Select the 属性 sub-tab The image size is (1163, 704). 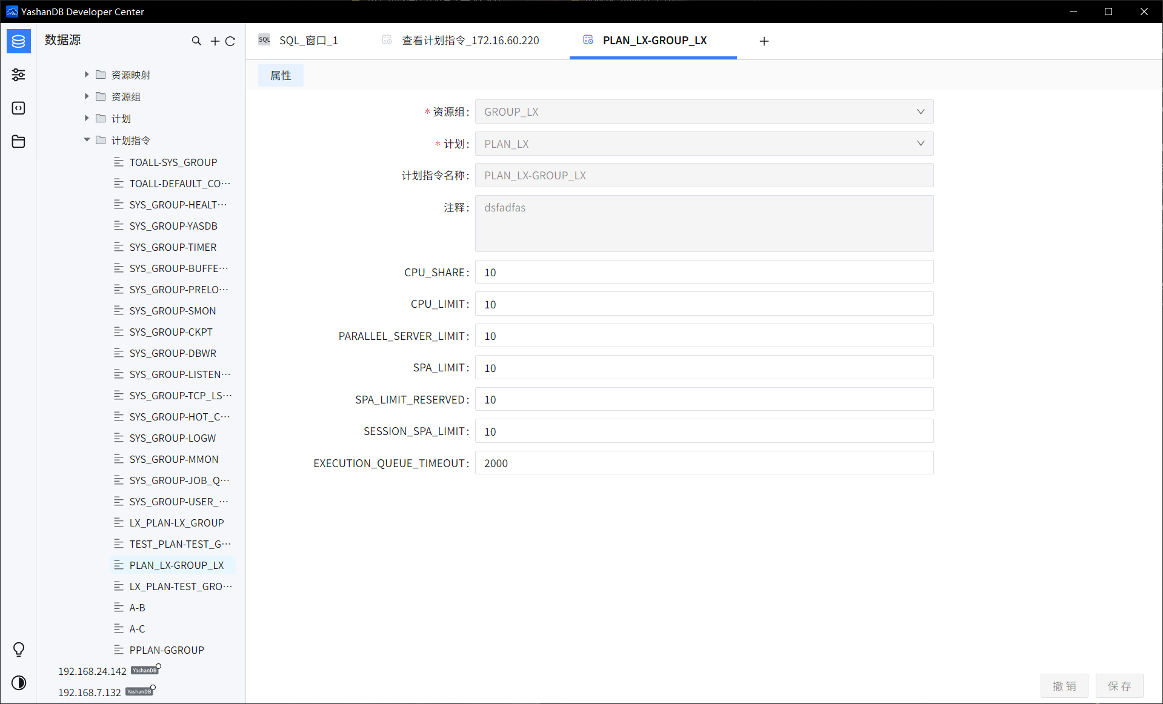(x=281, y=75)
